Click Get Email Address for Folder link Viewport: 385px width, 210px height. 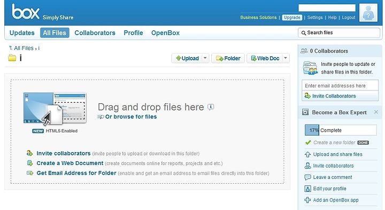(76, 173)
